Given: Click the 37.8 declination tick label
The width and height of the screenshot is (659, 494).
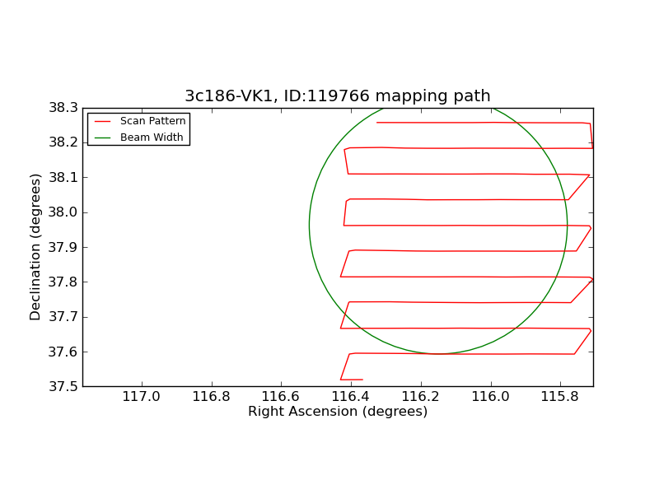Looking at the screenshot, I should [63, 282].
